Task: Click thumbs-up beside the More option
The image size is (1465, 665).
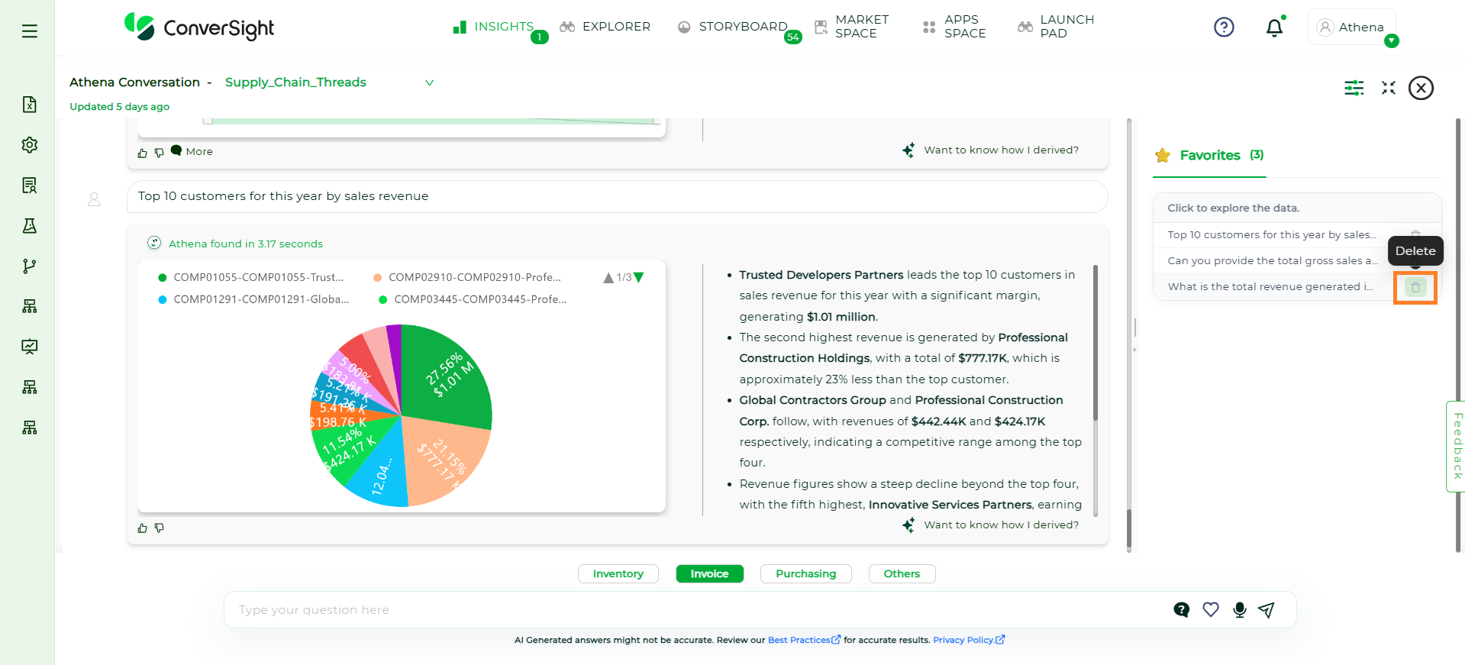Action: (x=142, y=153)
